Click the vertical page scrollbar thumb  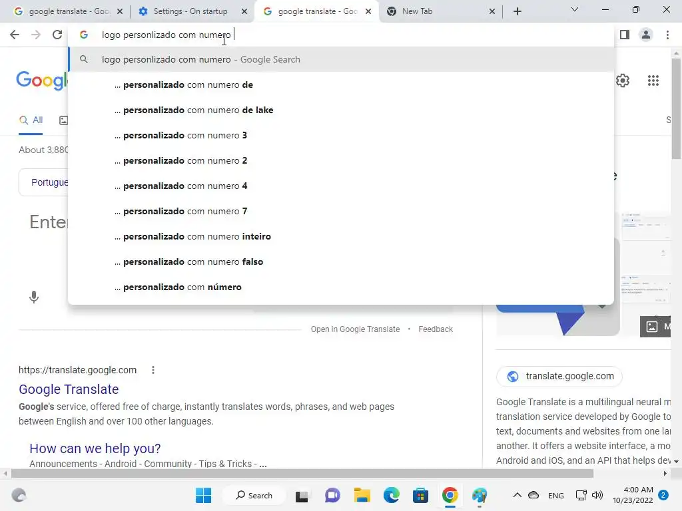676,108
